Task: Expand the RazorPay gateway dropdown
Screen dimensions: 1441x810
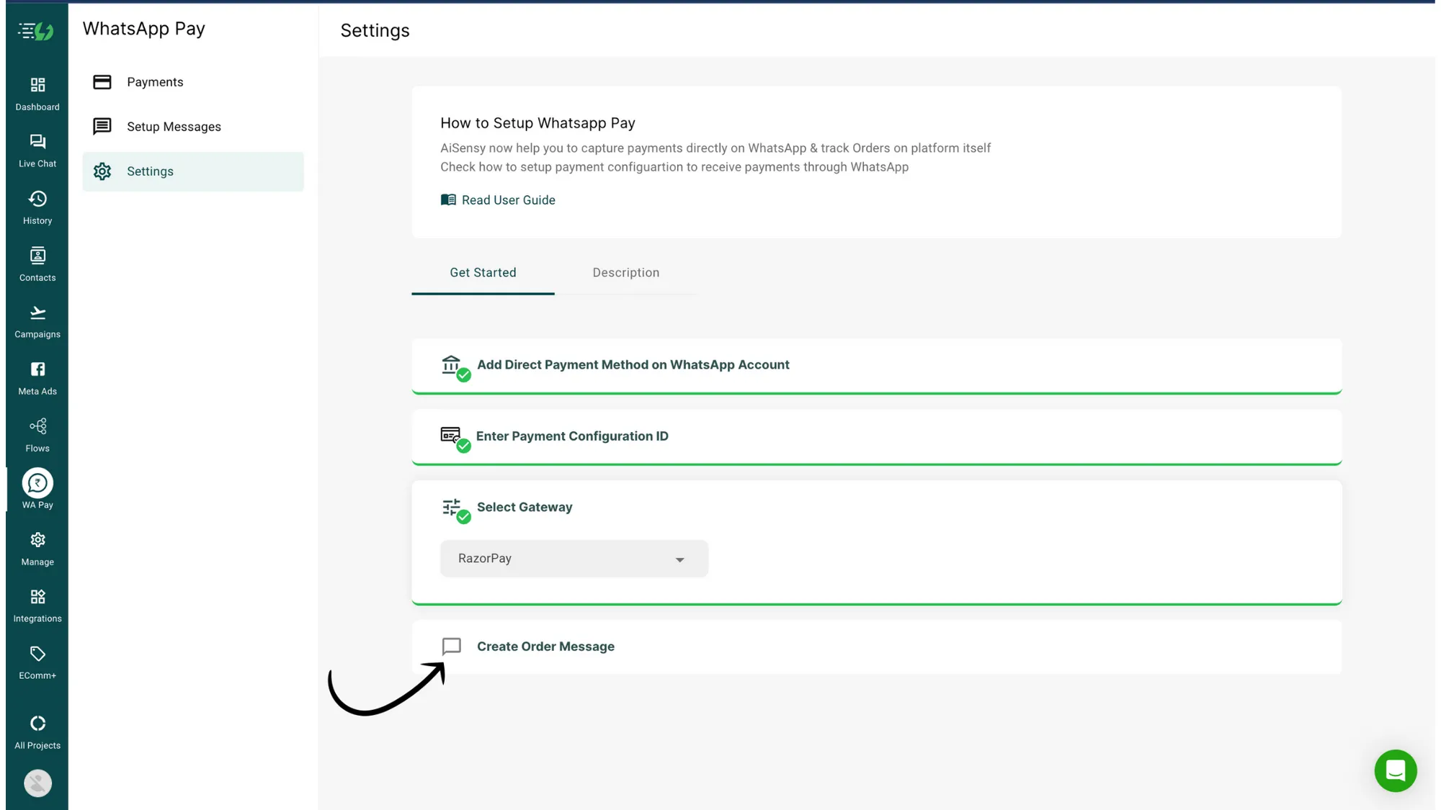Action: pos(573,558)
